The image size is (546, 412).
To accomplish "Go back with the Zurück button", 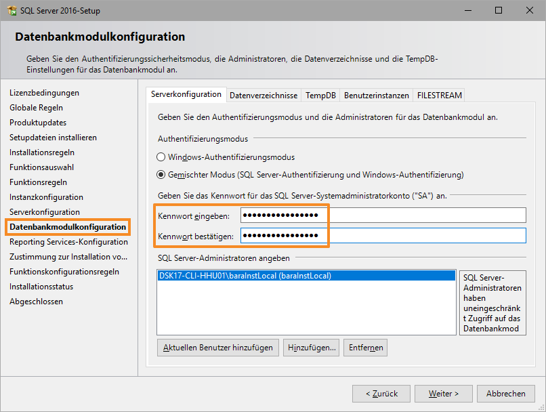I will click(x=381, y=394).
